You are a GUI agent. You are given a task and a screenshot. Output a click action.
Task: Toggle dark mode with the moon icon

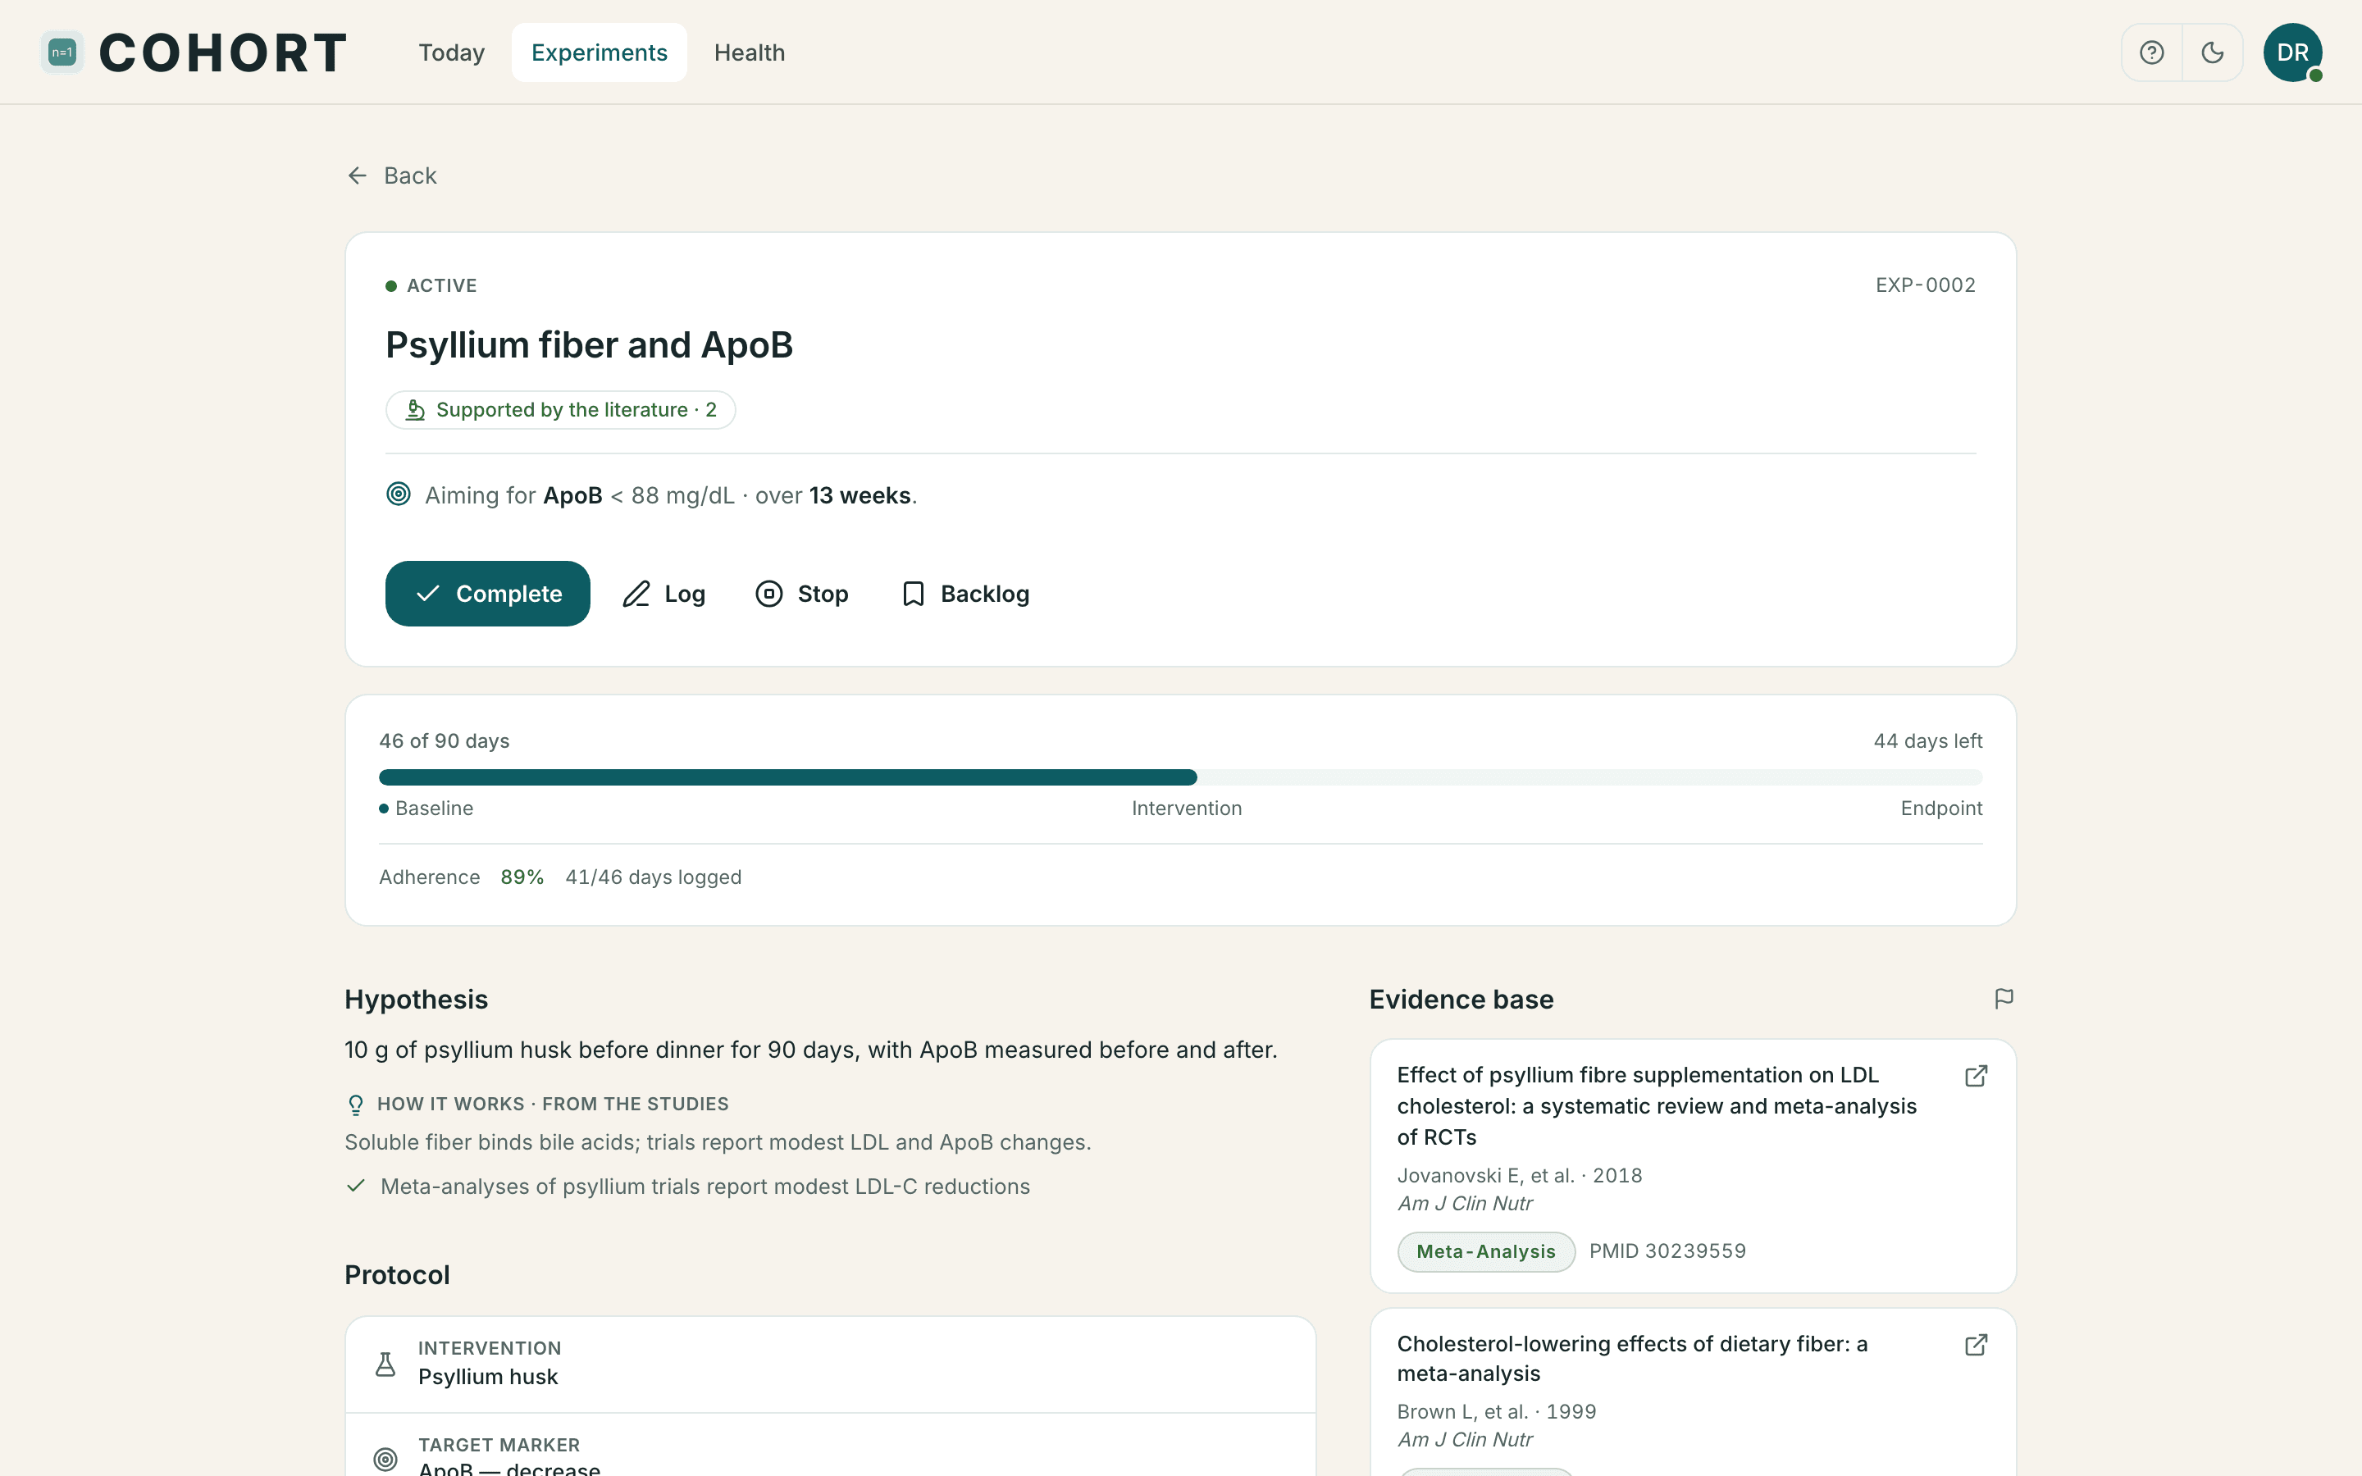tap(2212, 52)
